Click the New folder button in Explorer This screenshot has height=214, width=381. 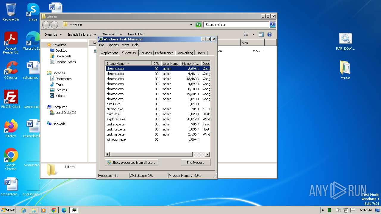tap(136, 34)
